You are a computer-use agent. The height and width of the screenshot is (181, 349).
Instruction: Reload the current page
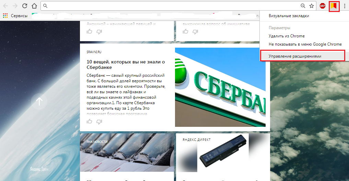coord(25,6)
